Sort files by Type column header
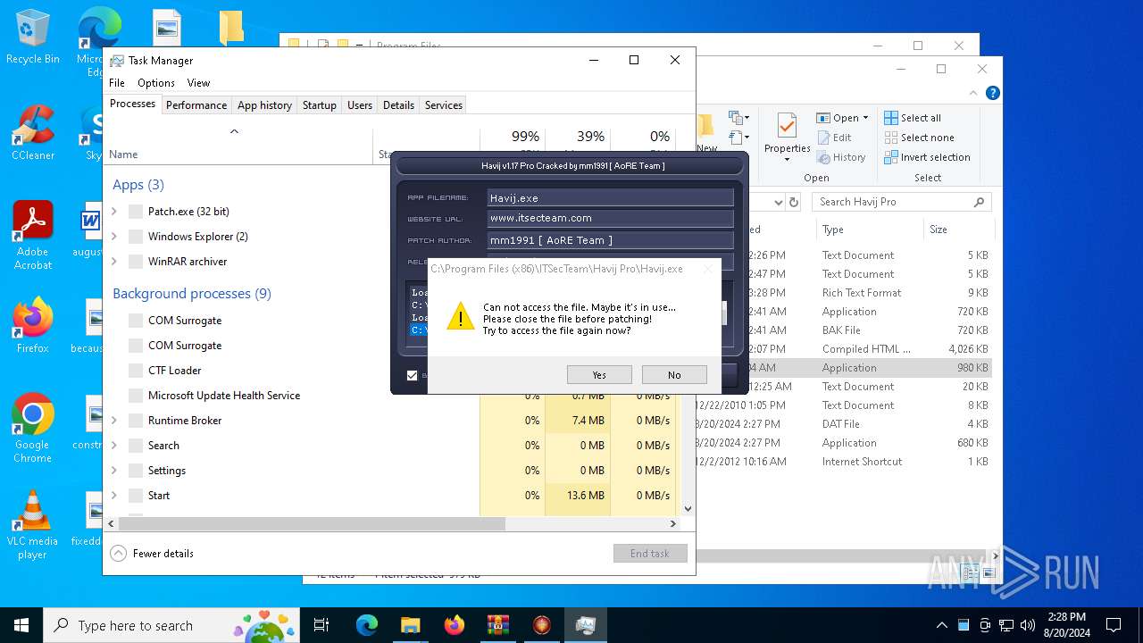 [x=832, y=230]
